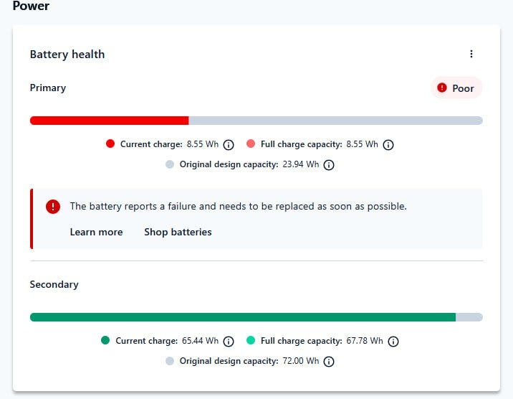
Task: Click the Battery health heading
Action: tap(67, 54)
